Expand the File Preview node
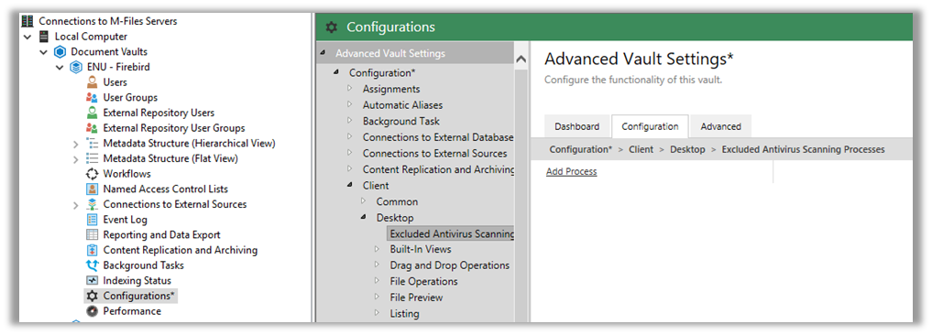The height and width of the screenshot is (335, 932). (x=377, y=297)
